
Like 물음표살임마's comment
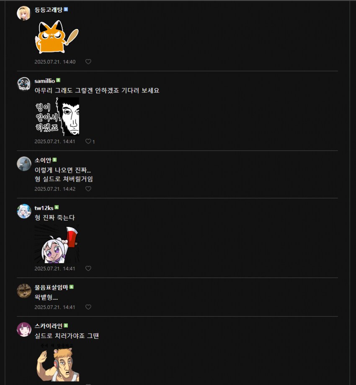point(88,307)
